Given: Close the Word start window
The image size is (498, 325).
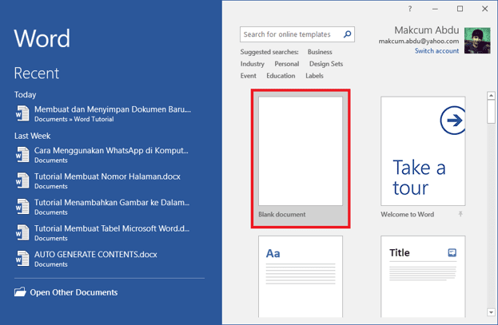Looking at the screenshot, I should point(484,9).
